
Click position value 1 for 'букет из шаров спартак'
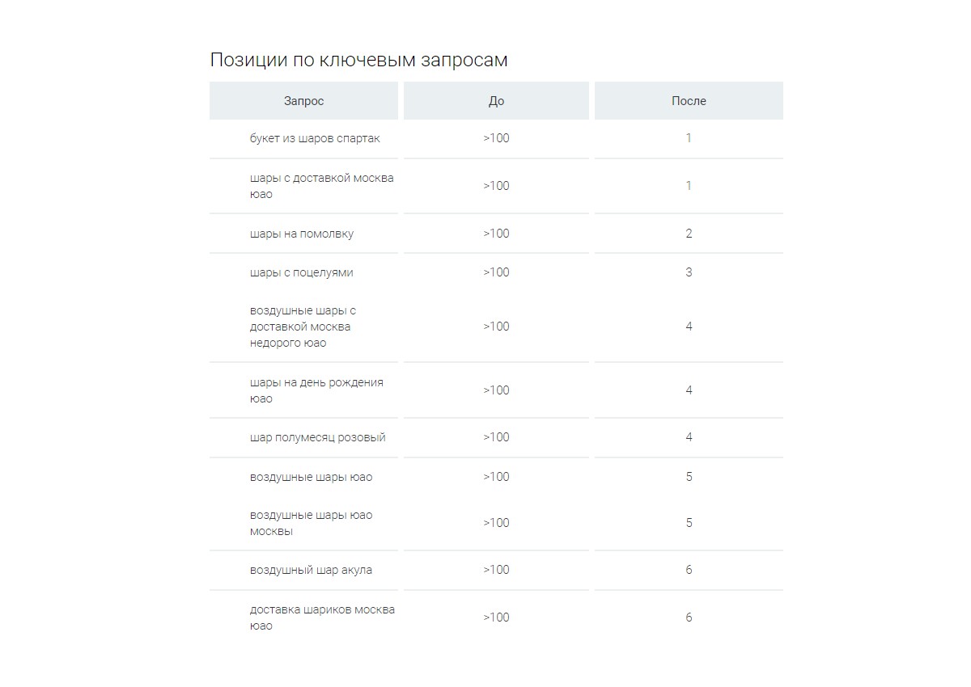[x=689, y=138]
